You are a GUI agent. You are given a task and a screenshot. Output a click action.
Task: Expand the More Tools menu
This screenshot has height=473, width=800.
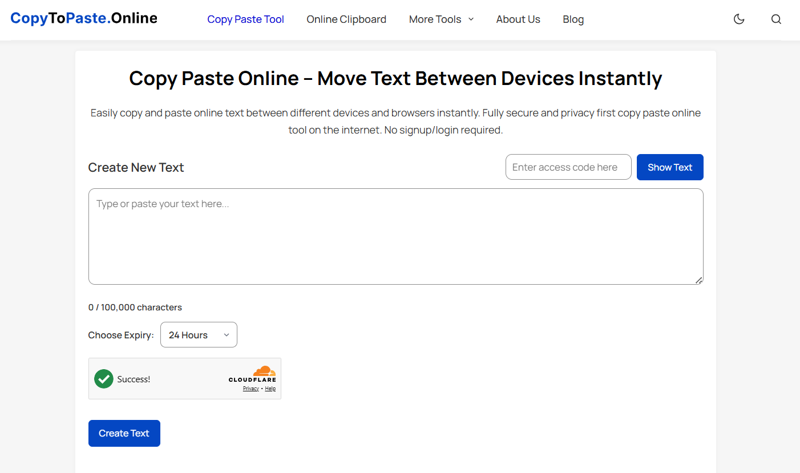[442, 19]
